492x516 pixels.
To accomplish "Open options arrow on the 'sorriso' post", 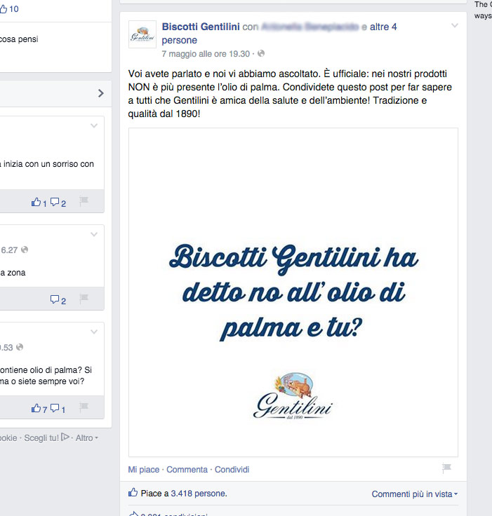I will click(x=94, y=126).
